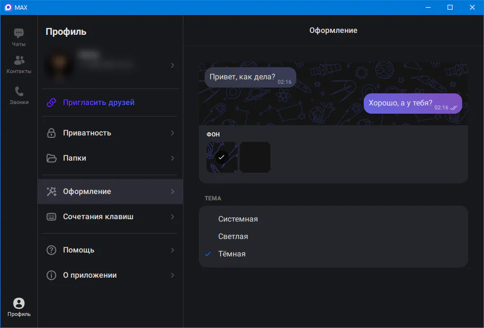Screen dimensions: 484x328
Task: Click the chevron in Папки row
Action: coord(172,158)
